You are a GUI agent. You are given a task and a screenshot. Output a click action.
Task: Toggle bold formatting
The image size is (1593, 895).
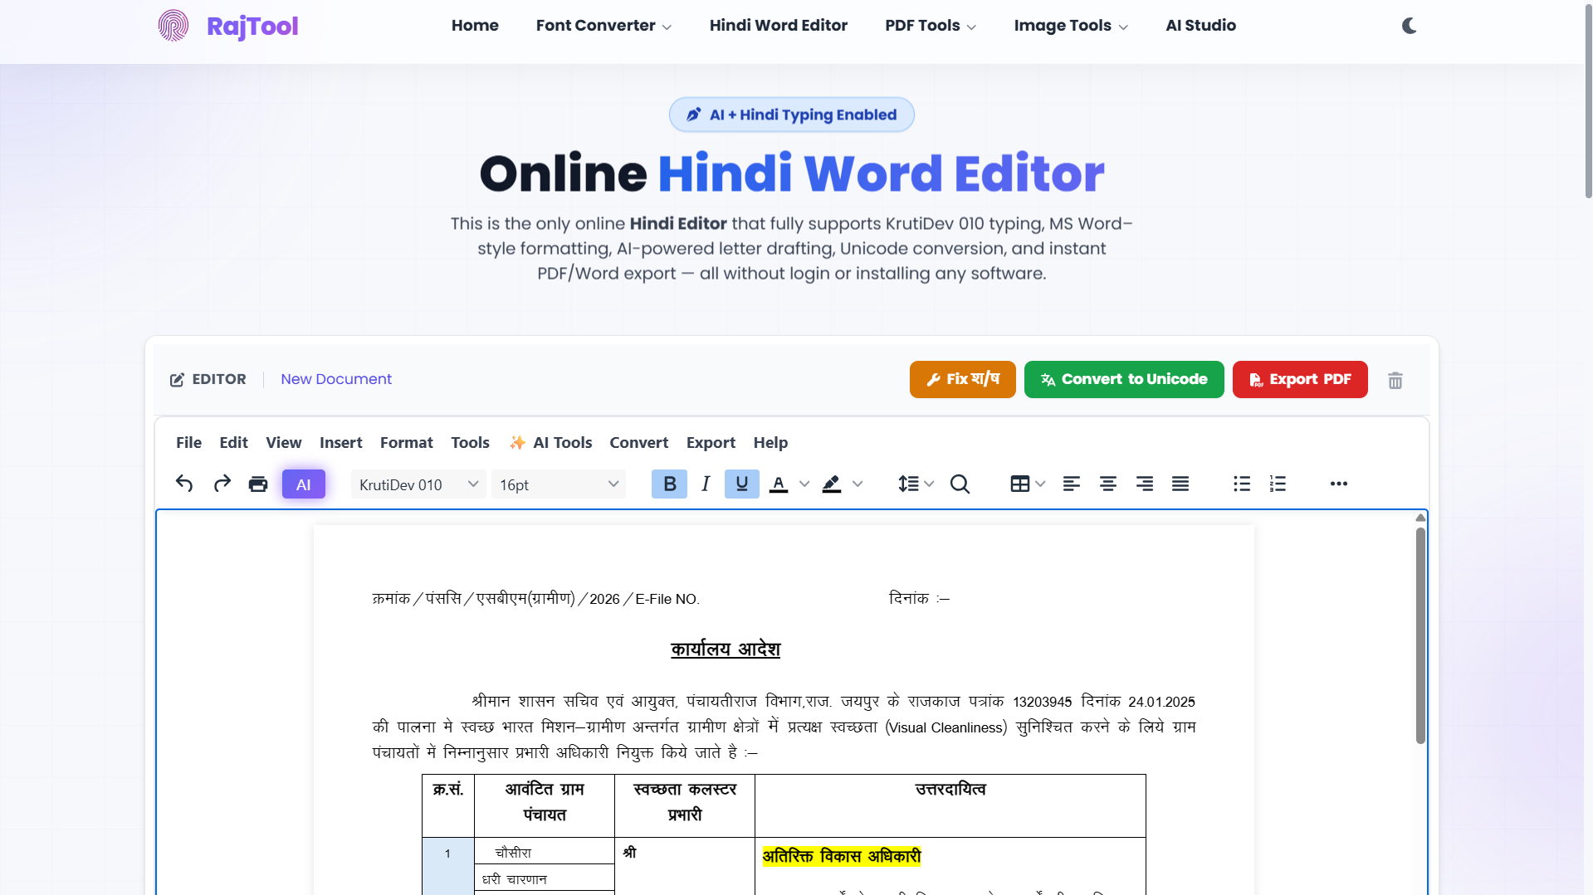(x=669, y=484)
